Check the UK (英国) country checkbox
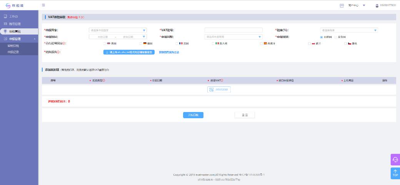 pos(104,43)
